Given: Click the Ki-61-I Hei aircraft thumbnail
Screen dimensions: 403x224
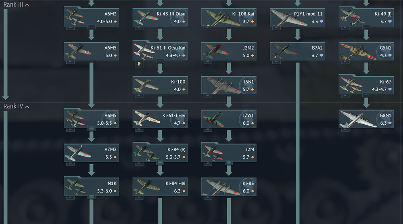Looking at the screenshot, I should point(147,118).
